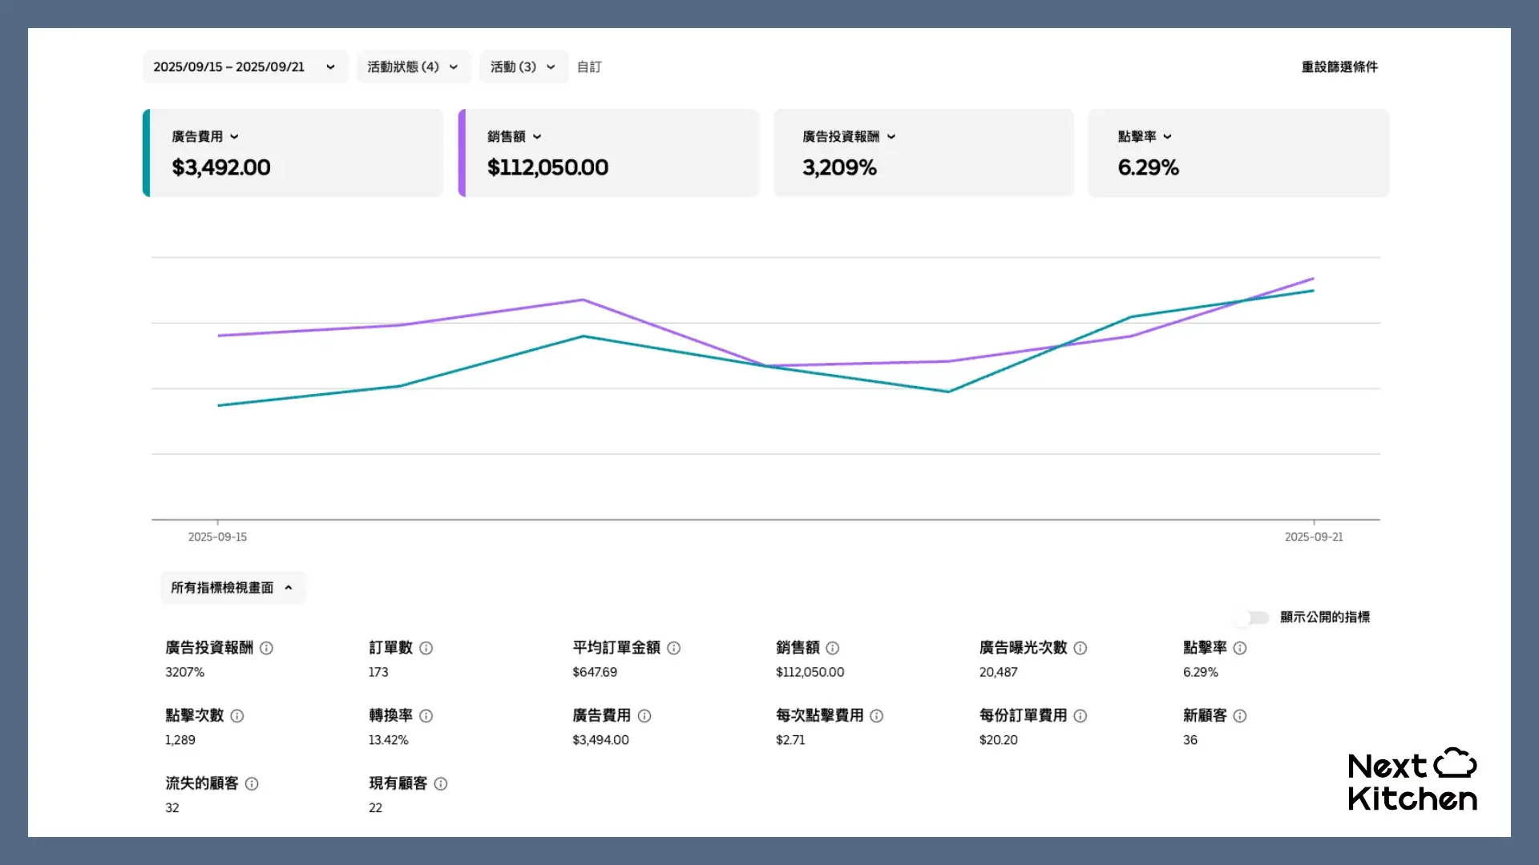Open the 新顧客 info icon

pos(1238,716)
